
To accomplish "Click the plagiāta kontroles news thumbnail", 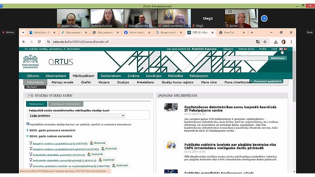I will point(171,145).
